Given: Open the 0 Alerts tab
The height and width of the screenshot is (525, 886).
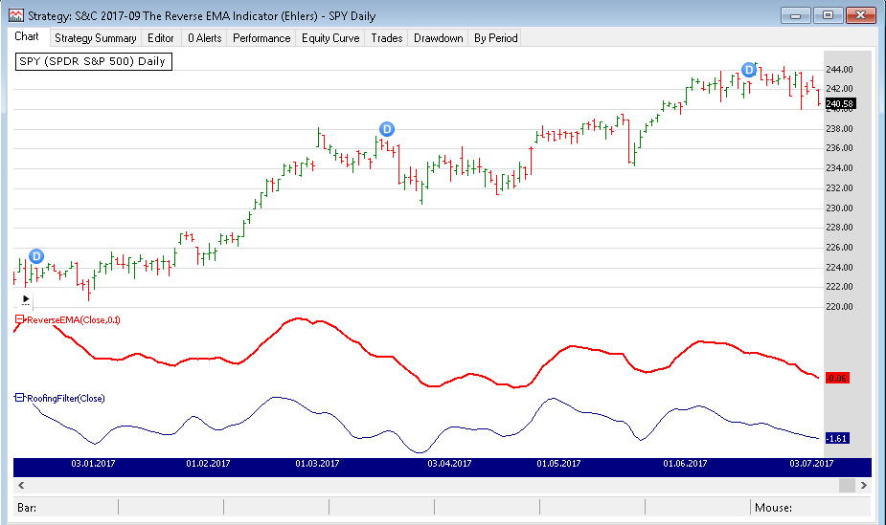Looking at the screenshot, I should click(204, 38).
